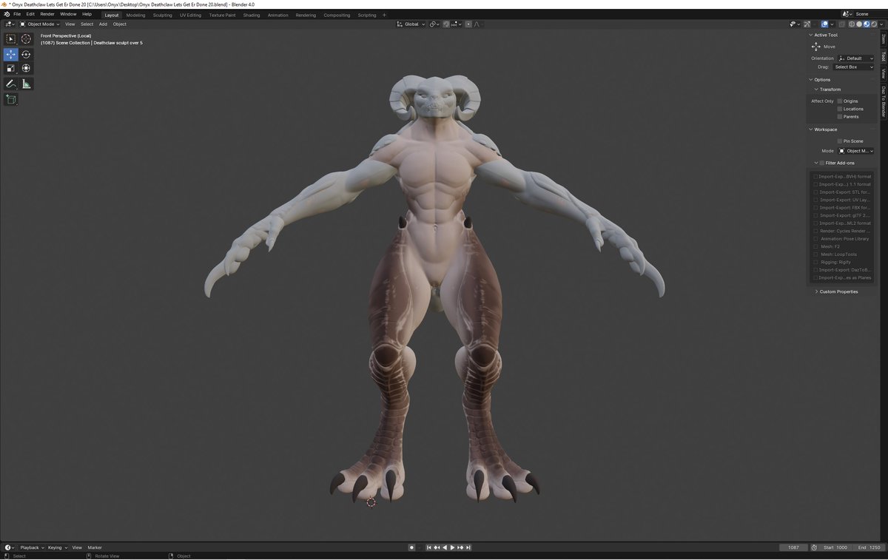
Task: Select the Add Cube tool
Action: [10, 99]
